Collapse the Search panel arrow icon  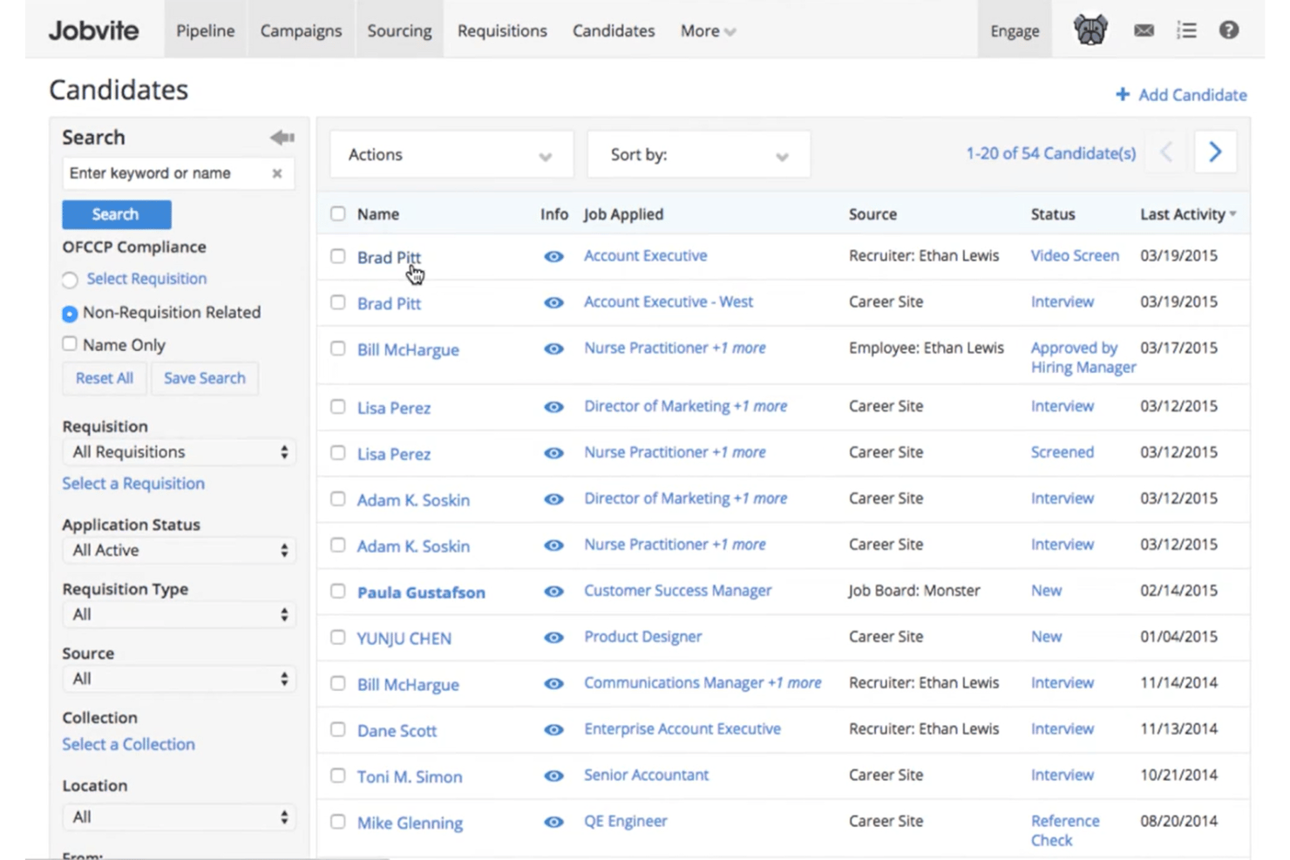(282, 138)
